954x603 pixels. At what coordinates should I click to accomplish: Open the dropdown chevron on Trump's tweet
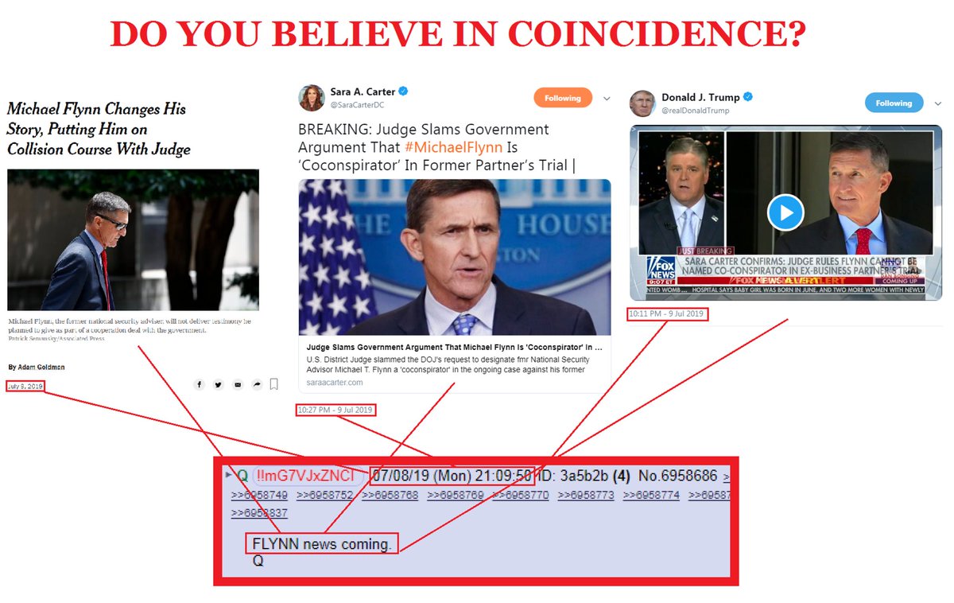click(938, 103)
